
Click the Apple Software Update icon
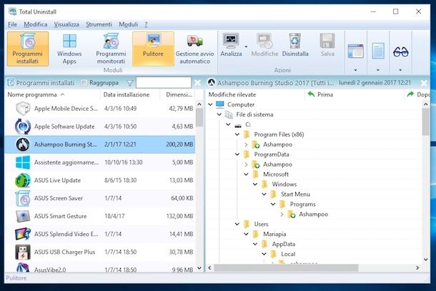[23, 127]
